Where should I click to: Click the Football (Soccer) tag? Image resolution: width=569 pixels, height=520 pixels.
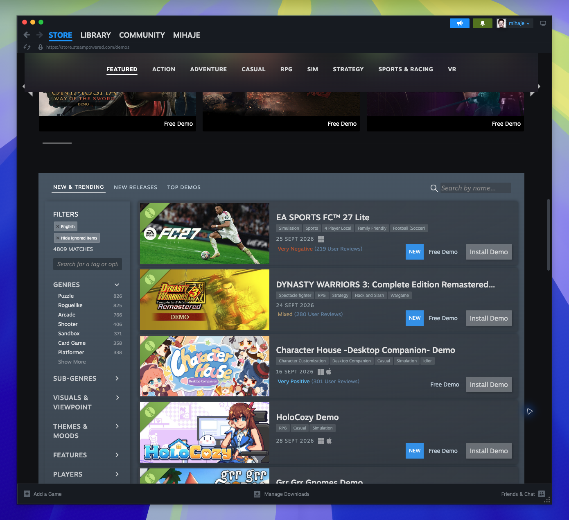409,228
